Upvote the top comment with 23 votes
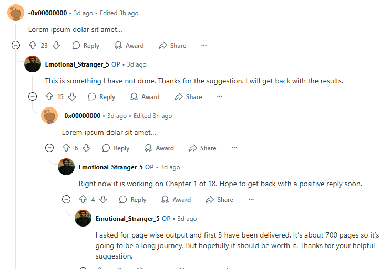Screen dimensions: 390x269 tap(33, 46)
